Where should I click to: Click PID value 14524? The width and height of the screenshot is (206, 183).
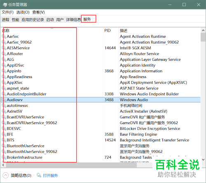click(x=110, y=140)
